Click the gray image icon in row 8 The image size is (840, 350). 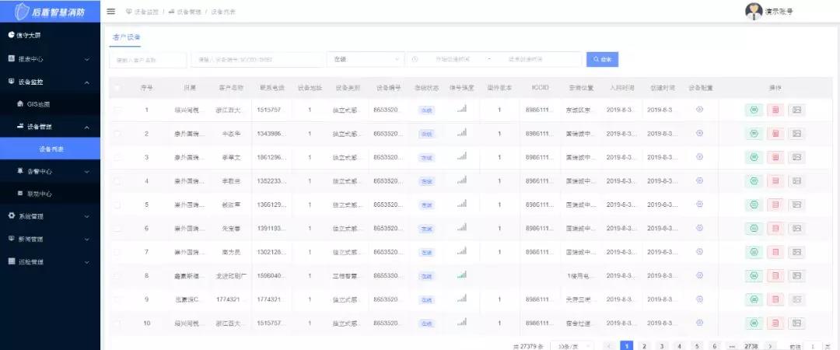[x=796, y=275]
